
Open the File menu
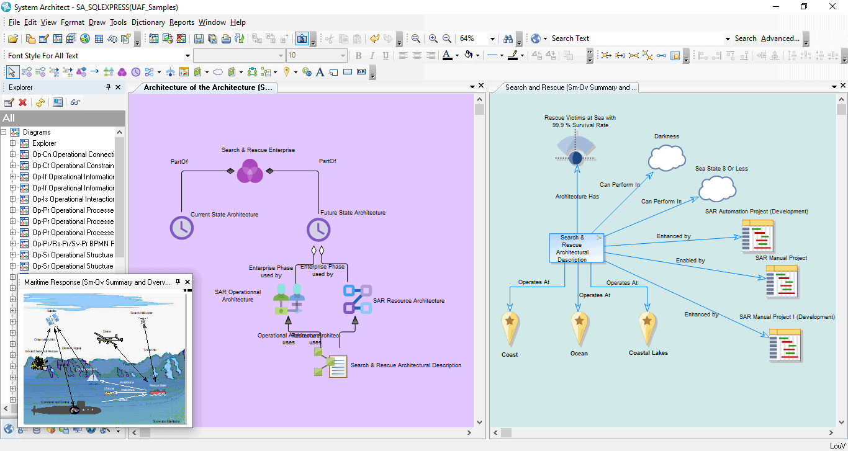pyautogui.click(x=14, y=22)
